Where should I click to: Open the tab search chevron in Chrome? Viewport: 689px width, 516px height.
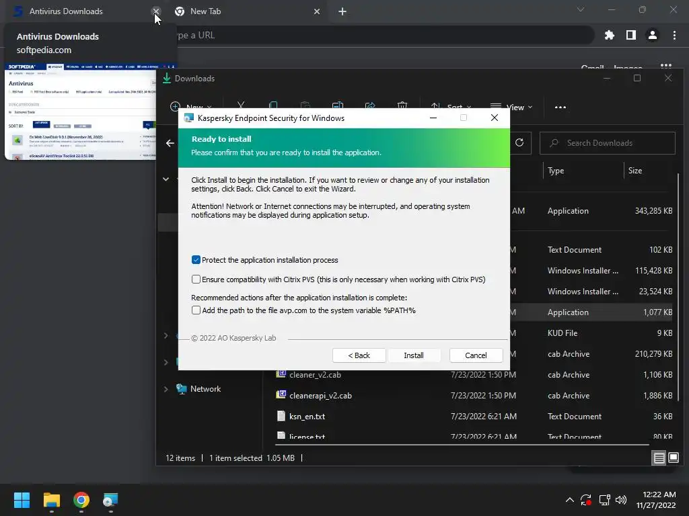coord(581,9)
